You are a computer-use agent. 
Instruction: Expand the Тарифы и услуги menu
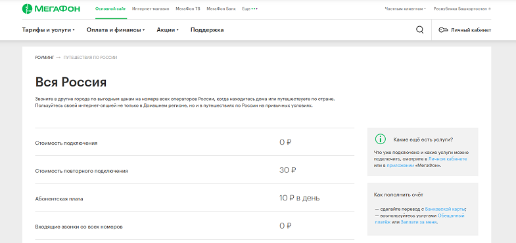(x=49, y=30)
